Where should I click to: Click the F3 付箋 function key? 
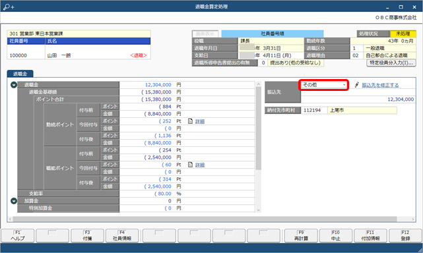87,236
